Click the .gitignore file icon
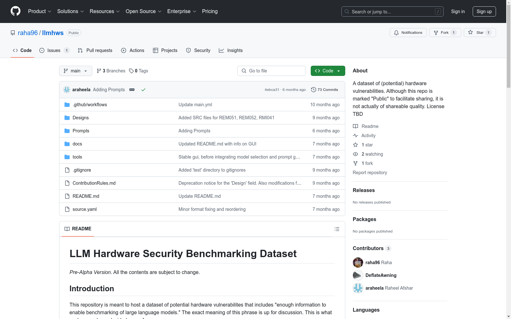 click(x=67, y=170)
